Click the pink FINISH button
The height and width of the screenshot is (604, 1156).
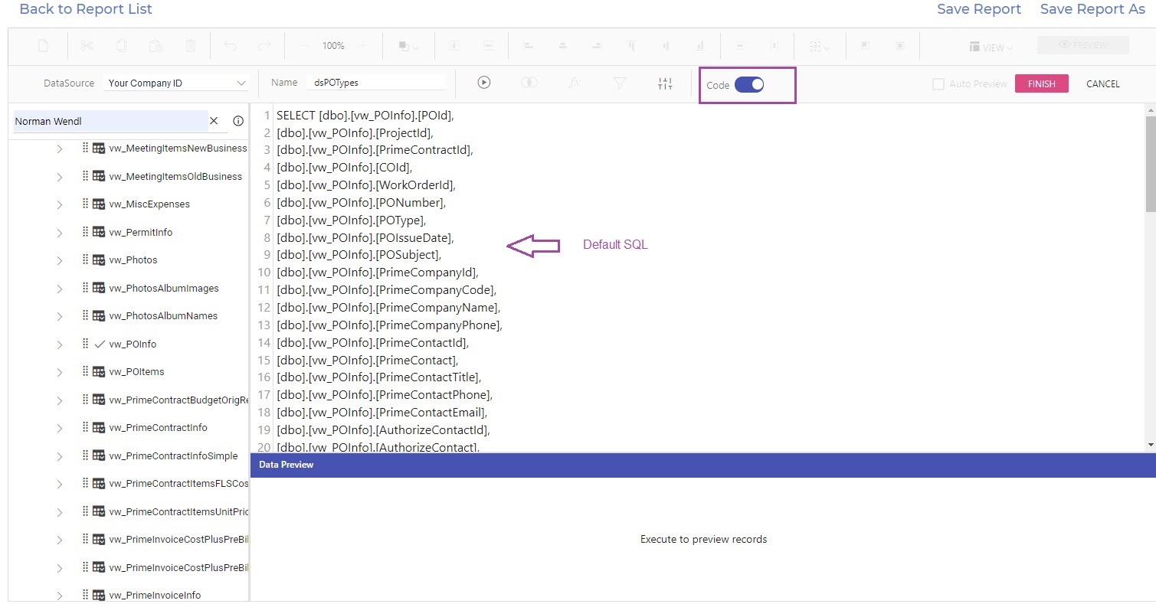(x=1041, y=84)
